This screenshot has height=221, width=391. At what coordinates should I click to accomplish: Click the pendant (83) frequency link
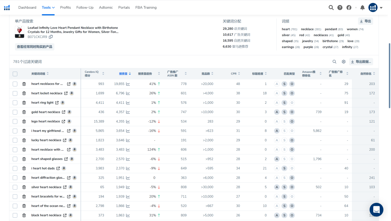tap(334, 29)
